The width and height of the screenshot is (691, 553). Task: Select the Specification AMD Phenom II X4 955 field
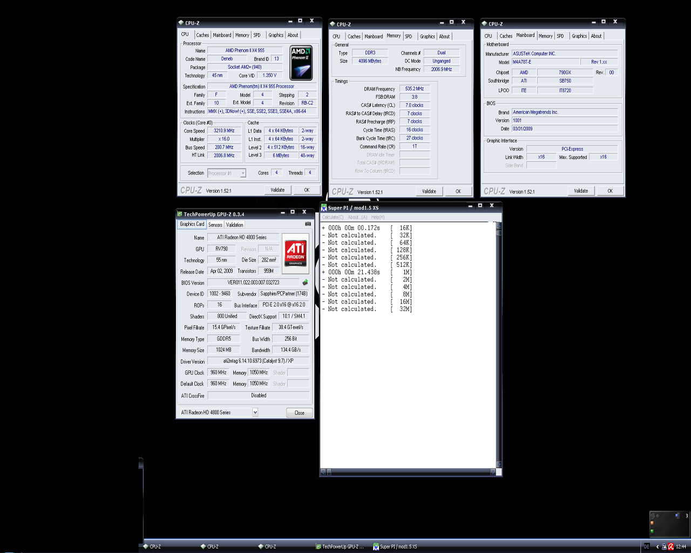(262, 86)
